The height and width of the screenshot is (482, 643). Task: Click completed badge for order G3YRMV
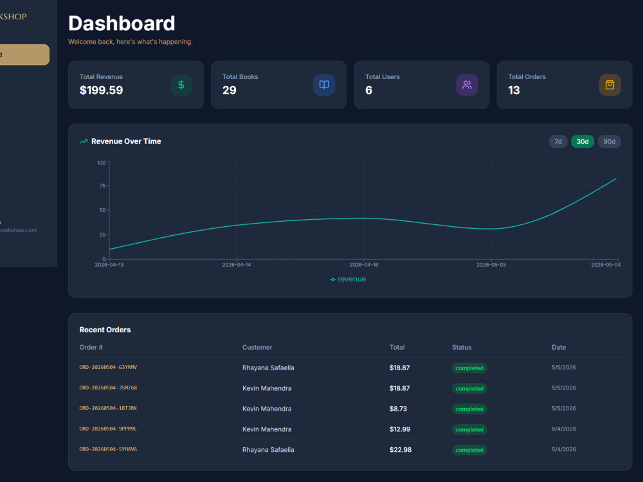pos(469,368)
